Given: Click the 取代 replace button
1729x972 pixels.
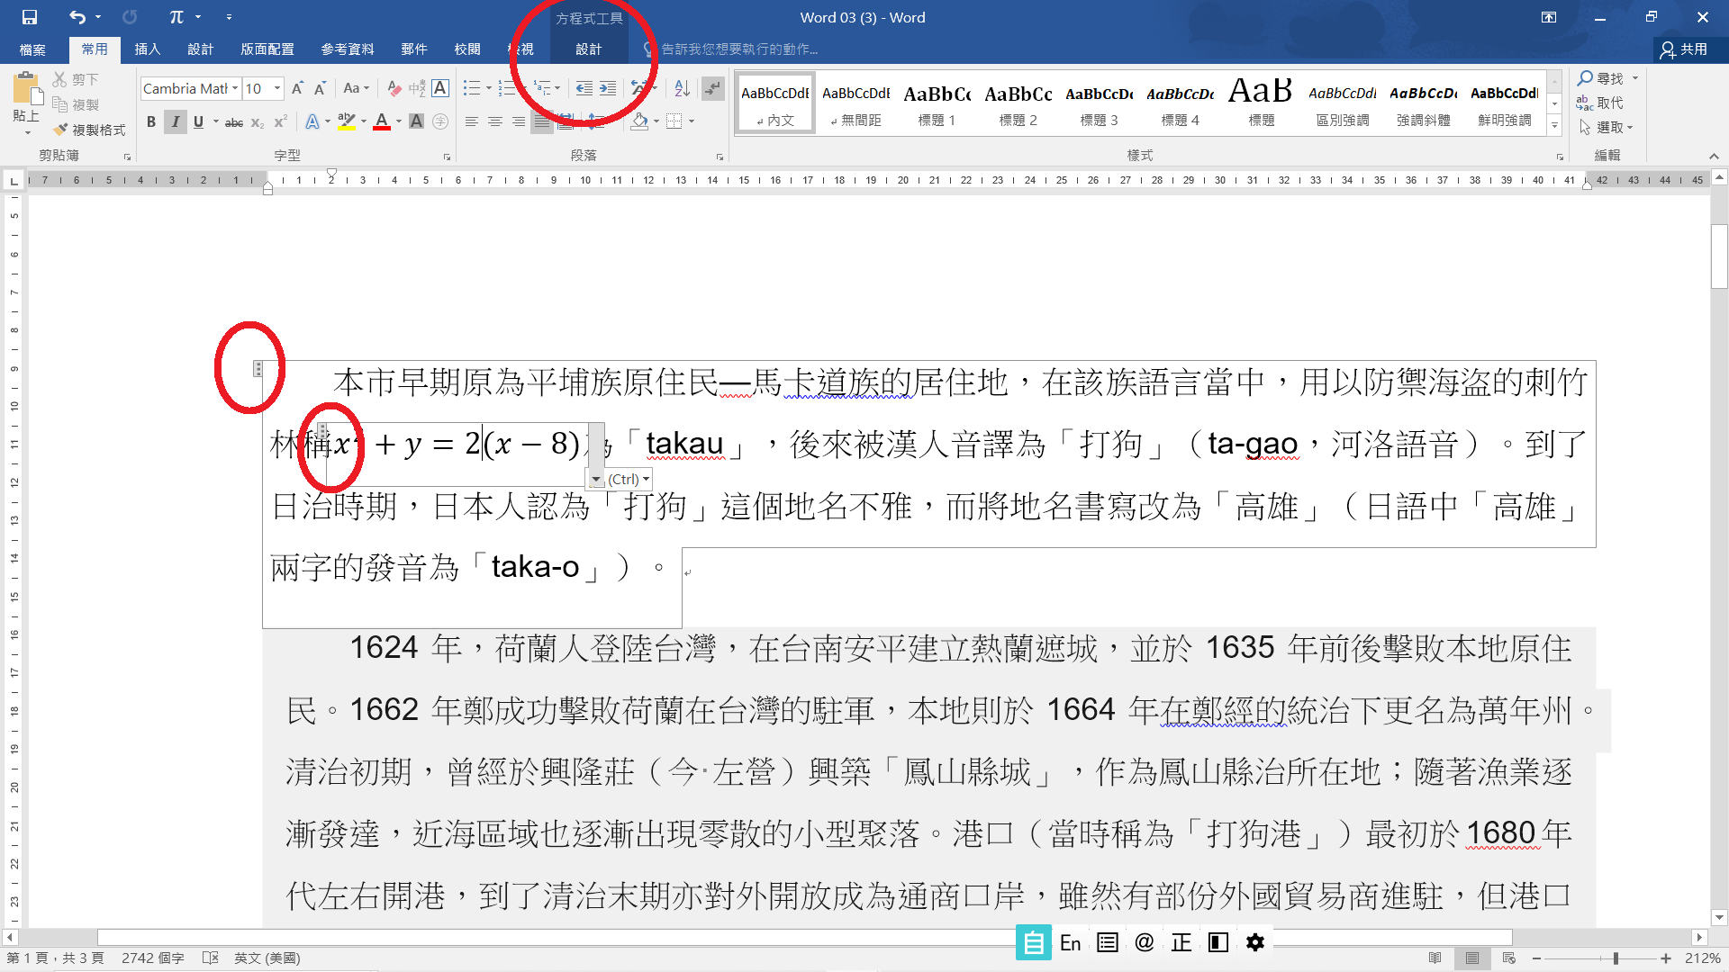Looking at the screenshot, I should coord(1600,103).
